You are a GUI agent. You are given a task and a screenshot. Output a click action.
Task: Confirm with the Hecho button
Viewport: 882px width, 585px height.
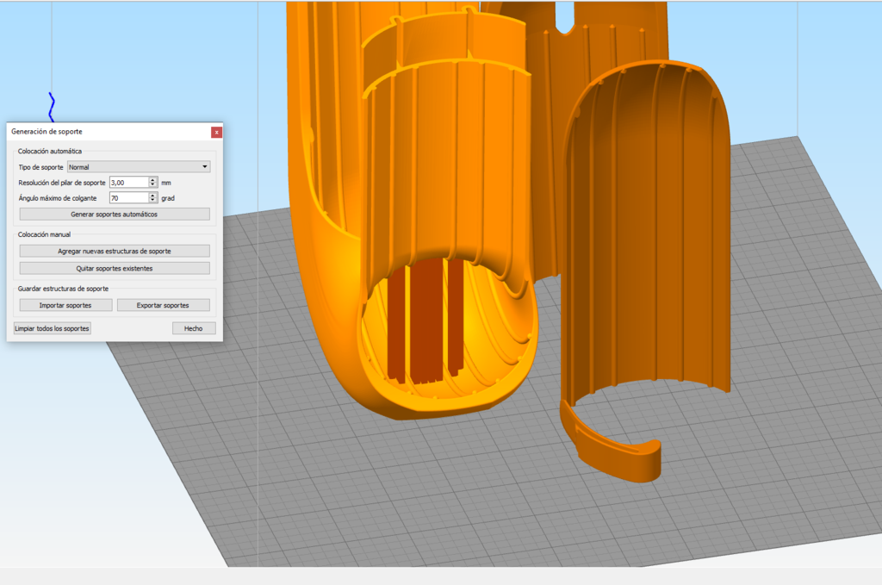194,328
